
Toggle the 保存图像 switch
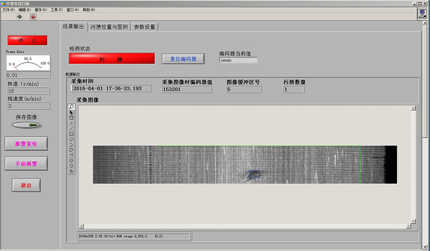point(26,126)
